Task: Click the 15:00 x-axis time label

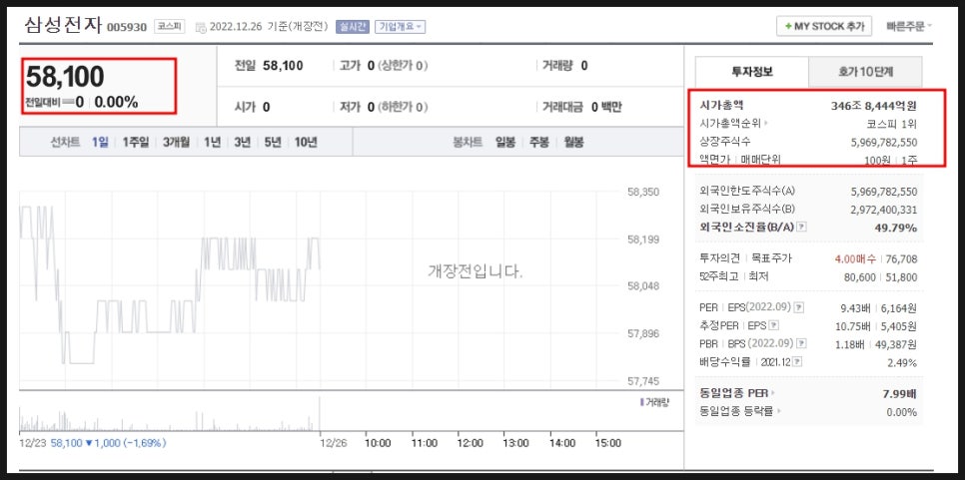Action: [608, 442]
